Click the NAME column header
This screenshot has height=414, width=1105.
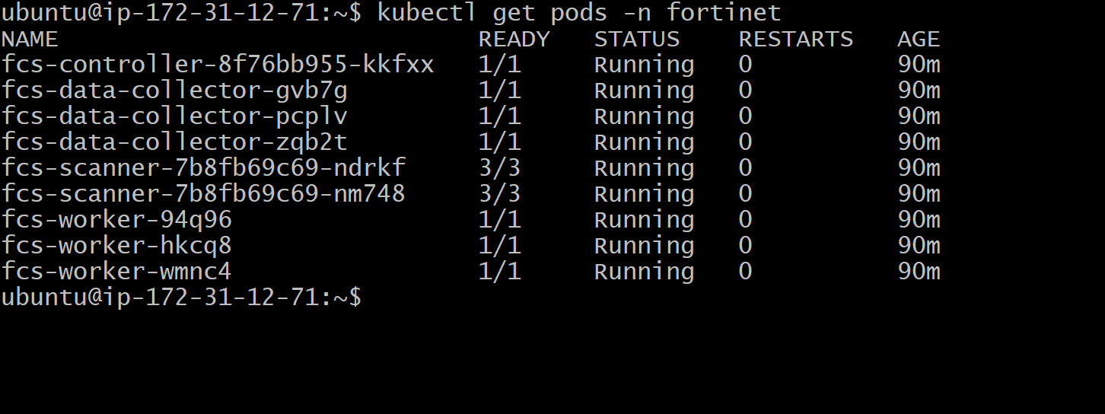click(30, 40)
